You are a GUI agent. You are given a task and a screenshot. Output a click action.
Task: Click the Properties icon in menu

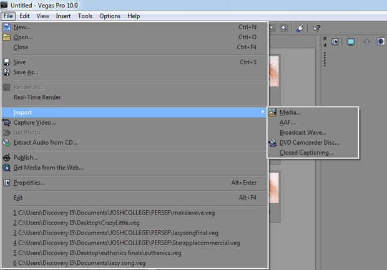coord(7,183)
